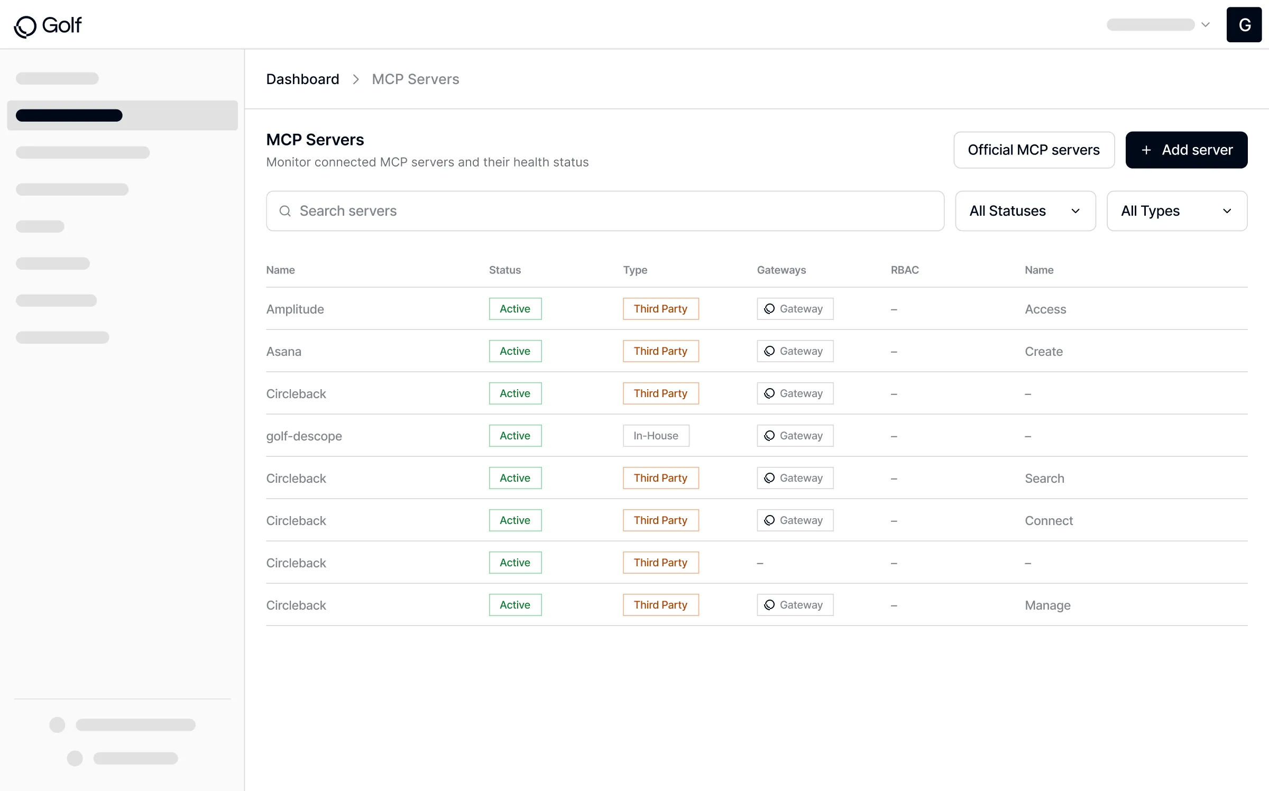Select the highlighted sidebar menu item

[x=122, y=115]
